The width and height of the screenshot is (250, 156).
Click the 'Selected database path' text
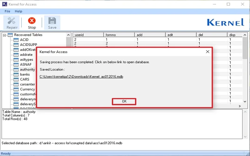tap(62, 143)
